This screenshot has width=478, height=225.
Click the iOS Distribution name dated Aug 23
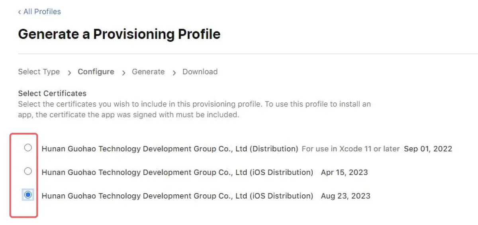[177, 196]
